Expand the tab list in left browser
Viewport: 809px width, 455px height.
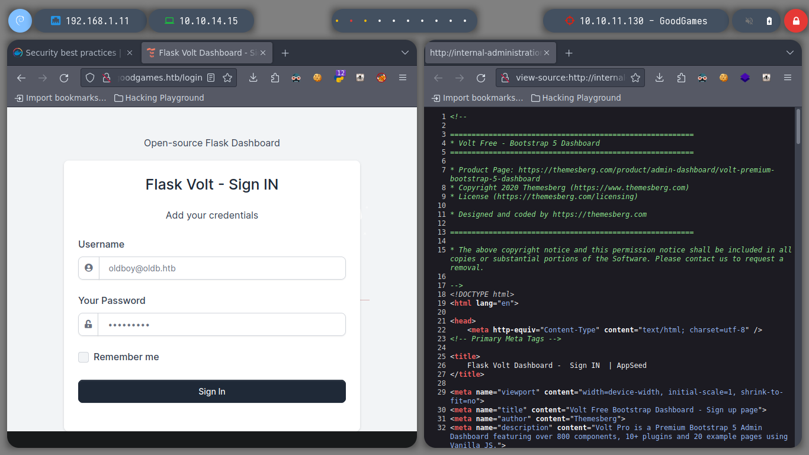(405, 53)
